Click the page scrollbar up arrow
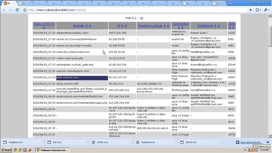 coord(270,16)
